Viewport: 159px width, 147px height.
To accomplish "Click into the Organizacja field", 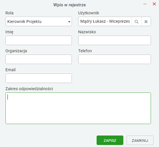I will (39, 59).
